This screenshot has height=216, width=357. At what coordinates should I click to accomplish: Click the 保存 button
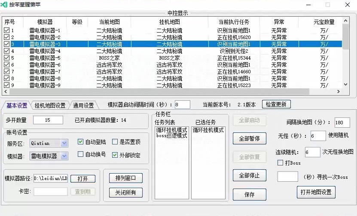249,195
